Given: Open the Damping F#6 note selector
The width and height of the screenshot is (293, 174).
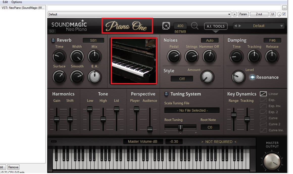Looking at the screenshot, I should [x=272, y=40].
